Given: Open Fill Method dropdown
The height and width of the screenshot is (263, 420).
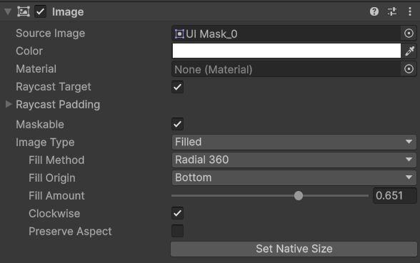Looking at the screenshot, I should pos(294,160).
